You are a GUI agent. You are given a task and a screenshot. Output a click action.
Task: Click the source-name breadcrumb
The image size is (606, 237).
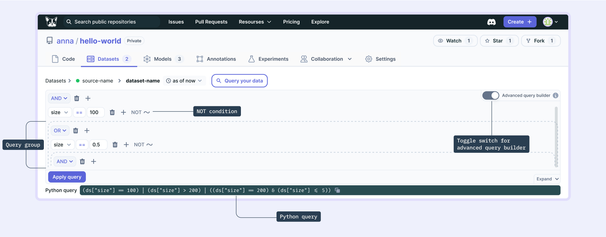(x=97, y=81)
